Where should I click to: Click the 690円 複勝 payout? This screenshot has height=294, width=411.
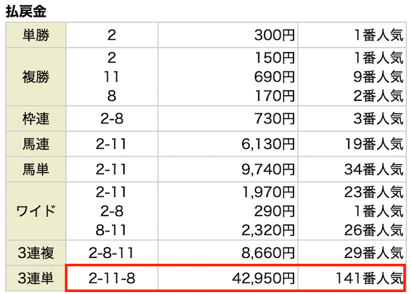tap(274, 77)
